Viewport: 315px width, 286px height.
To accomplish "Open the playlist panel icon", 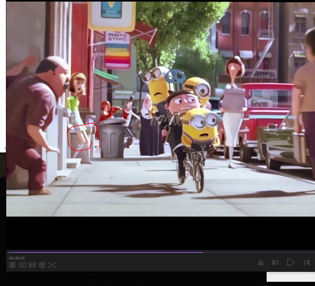I will pos(12,265).
